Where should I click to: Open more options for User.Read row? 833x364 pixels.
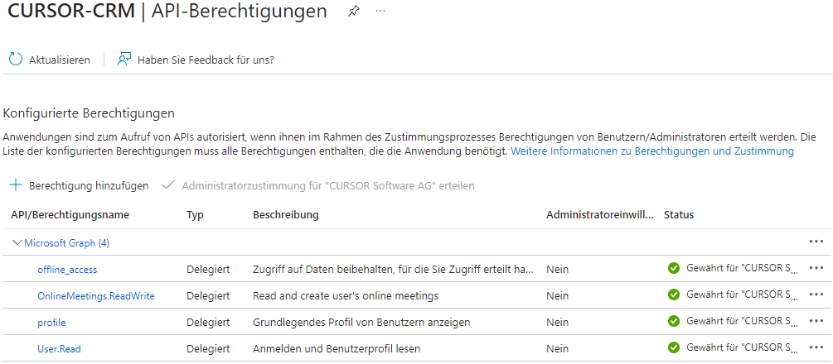(x=816, y=347)
